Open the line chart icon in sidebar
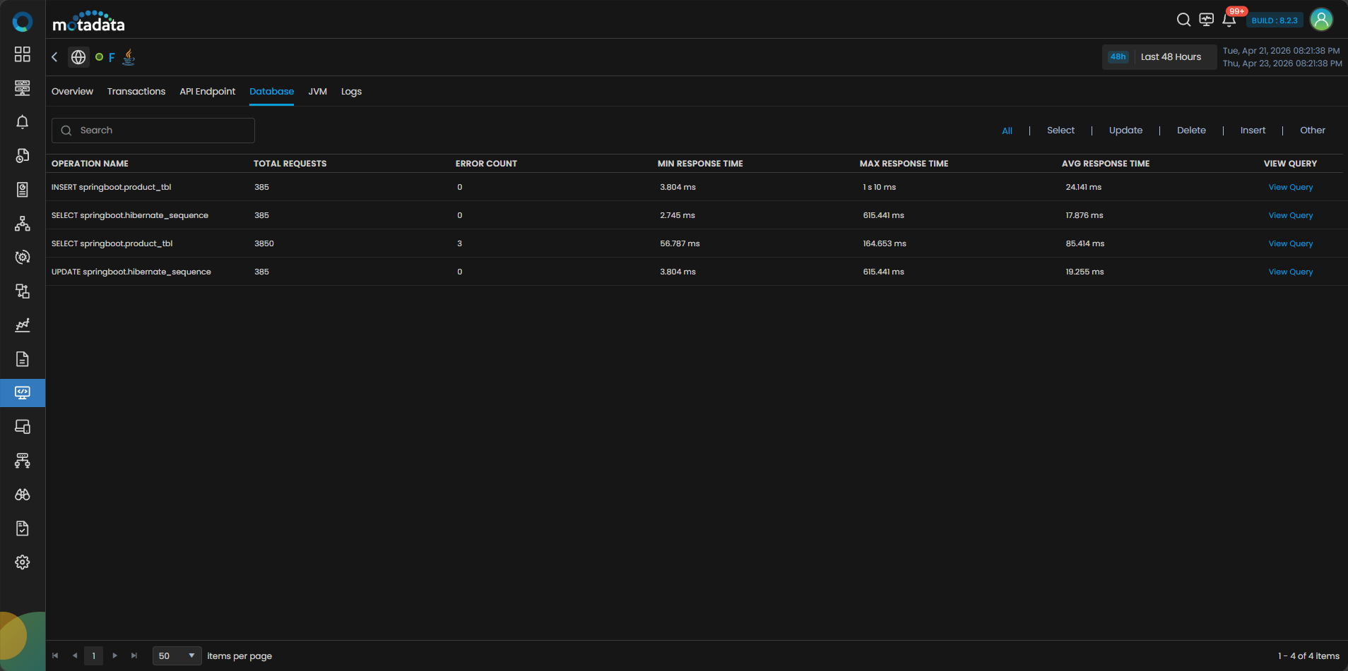The height and width of the screenshot is (671, 1348). tap(23, 325)
